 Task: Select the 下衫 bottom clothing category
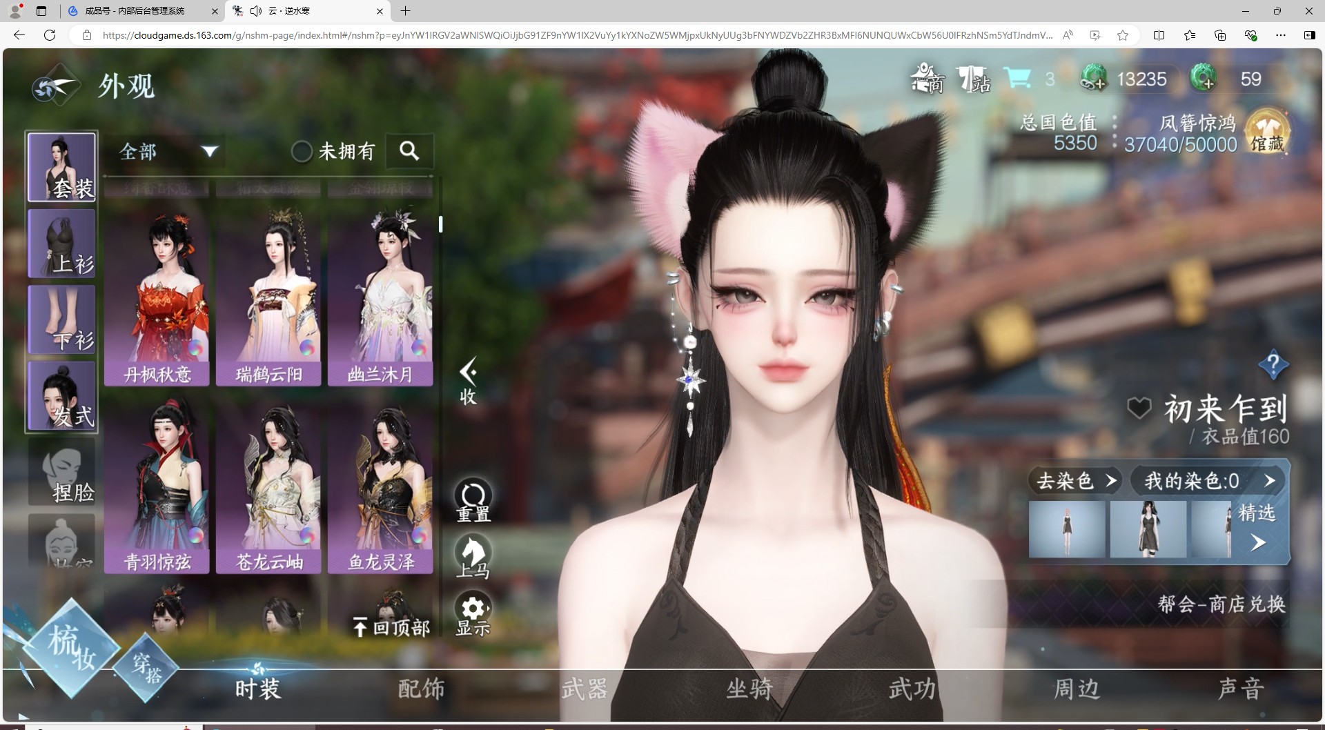pyautogui.click(x=61, y=319)
